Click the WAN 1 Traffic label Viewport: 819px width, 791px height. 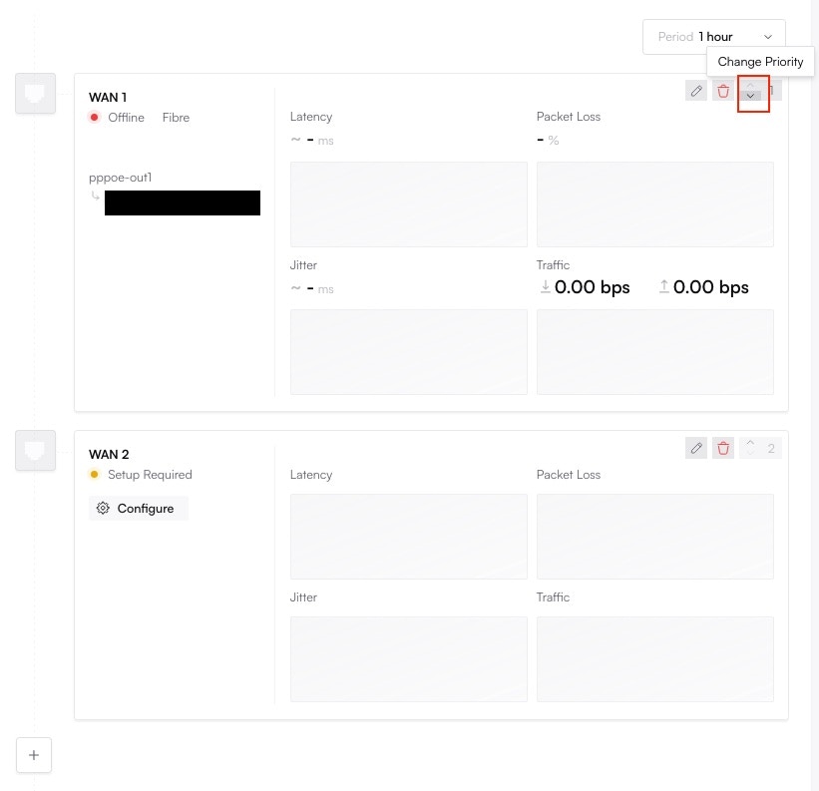(x=553, y=265)
